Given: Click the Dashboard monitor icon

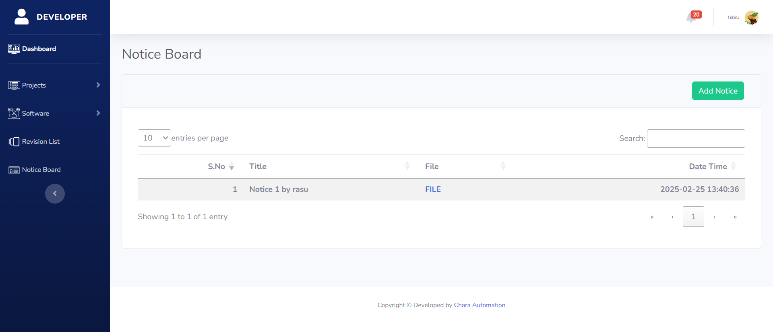Looking at the screenshot, I should click(14, 49).
